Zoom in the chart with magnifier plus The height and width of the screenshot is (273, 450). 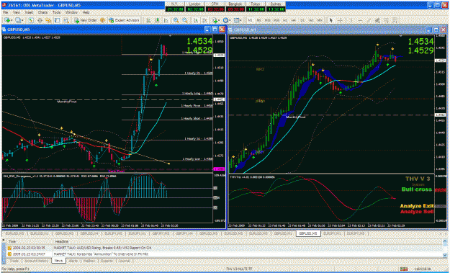pyautogui.click(x=176, y=20)
